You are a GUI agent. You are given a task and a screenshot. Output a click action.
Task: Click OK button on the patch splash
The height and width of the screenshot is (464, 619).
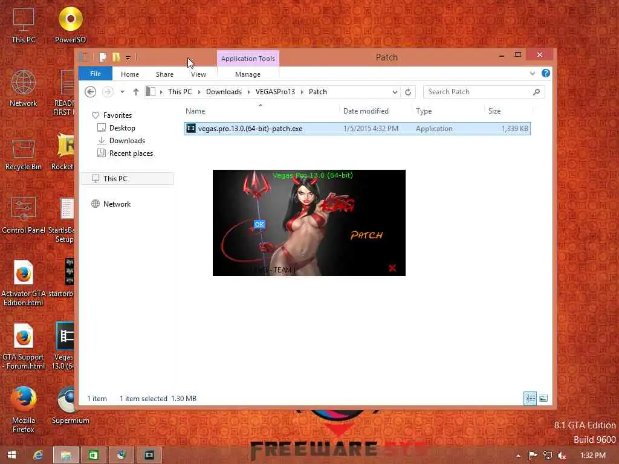pyautogui.click(x=259, y=225)
